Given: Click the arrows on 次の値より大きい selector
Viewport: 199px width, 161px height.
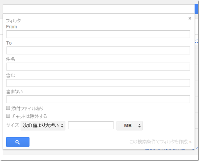Looking at the screenshot, I should coord(62,126).
